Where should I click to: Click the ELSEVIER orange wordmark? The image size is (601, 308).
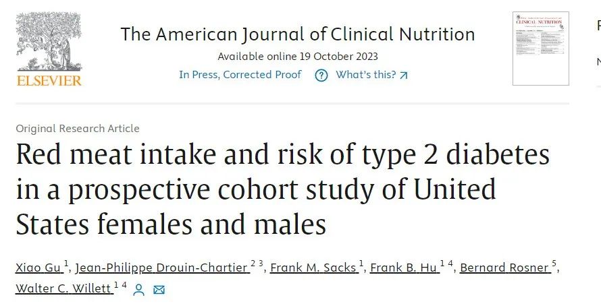49,81
